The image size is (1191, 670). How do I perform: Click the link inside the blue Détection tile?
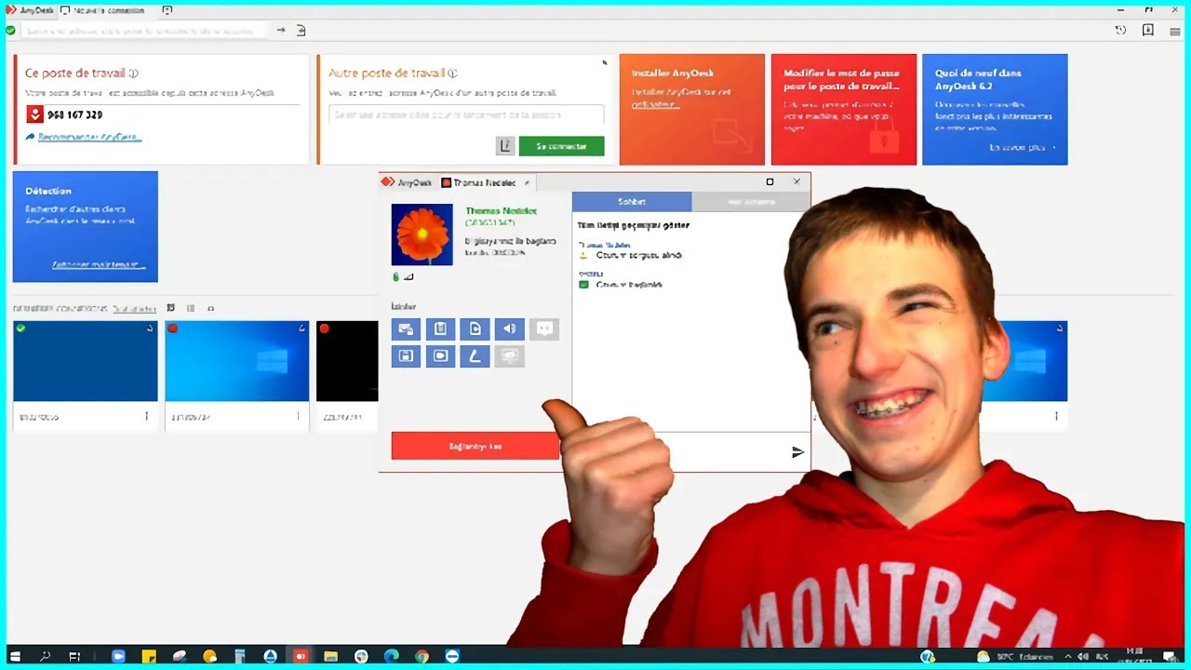(x=100, y=265)
